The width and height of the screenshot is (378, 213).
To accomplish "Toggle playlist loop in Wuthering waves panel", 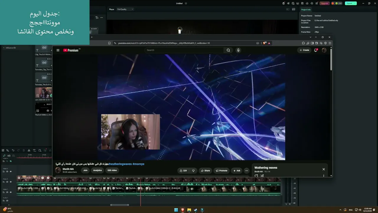I will [x=256, y=176].
